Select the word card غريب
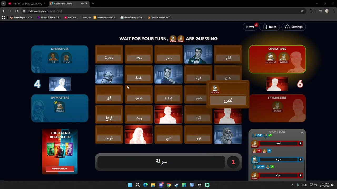This screenshot has height=189, width=337. (109, 135)
